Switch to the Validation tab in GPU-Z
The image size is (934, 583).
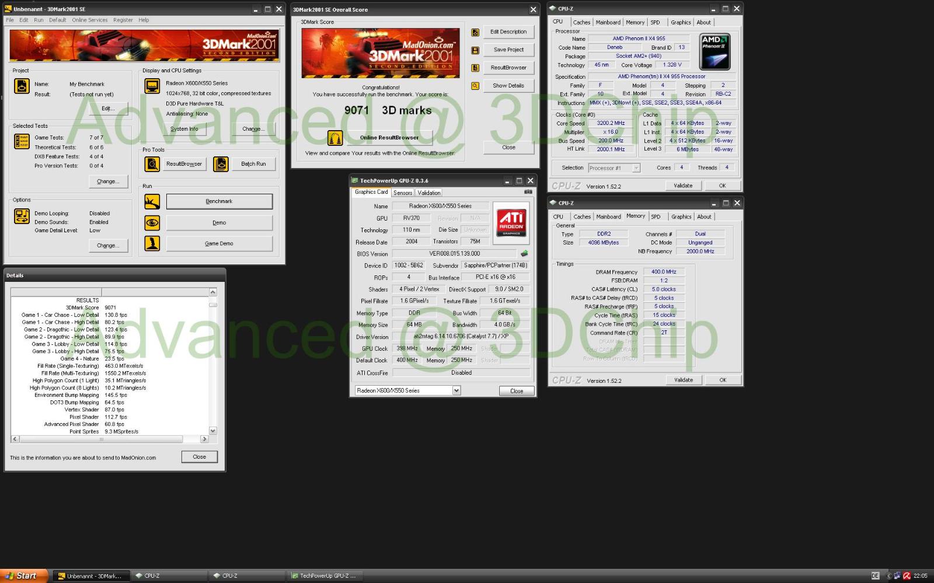click(429, 193)
